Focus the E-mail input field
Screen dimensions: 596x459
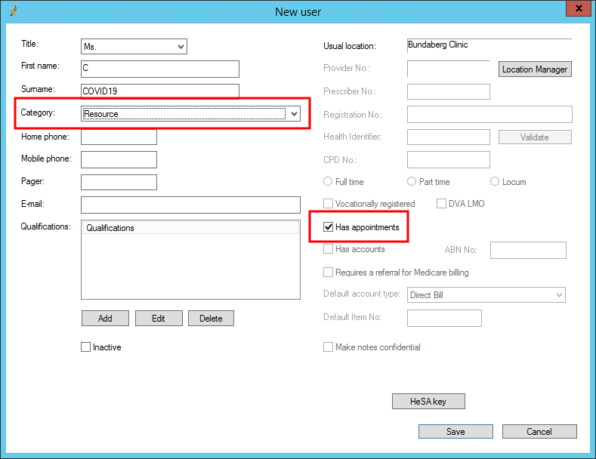click(x=190, y=205)
